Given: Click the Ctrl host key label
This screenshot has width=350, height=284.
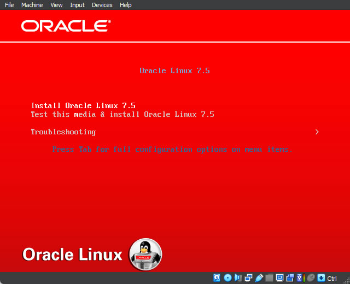Looking at the screenshot, I should click(332, 279).
